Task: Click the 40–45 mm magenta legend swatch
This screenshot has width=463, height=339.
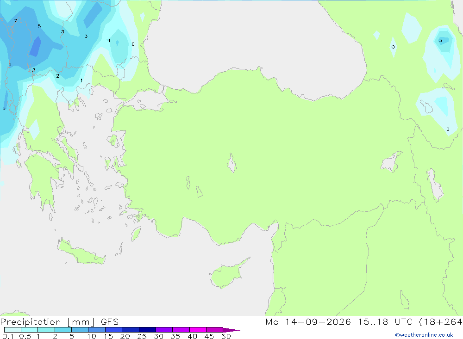Action: click(x=198, y=330)
